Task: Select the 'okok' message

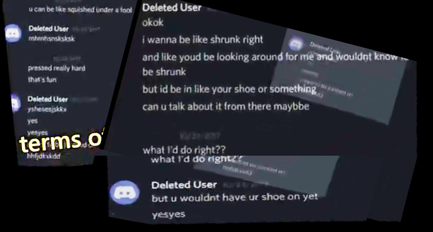Action: pyautogui.click(x=153, y=22)
